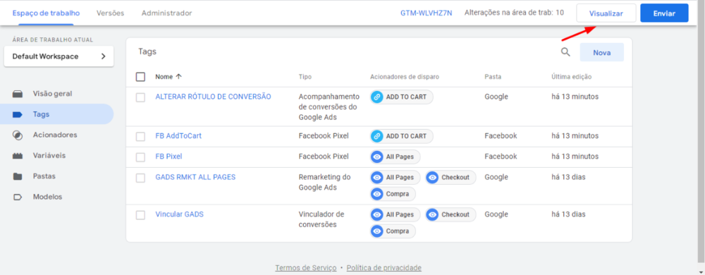Expand the Default Workspace selector chevron
Screen dimensions: 705x275
(103, 56)
